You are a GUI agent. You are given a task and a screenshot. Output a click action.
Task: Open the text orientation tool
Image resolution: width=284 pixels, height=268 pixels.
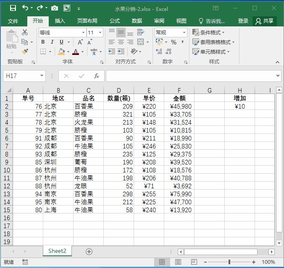tap(134, 52)
